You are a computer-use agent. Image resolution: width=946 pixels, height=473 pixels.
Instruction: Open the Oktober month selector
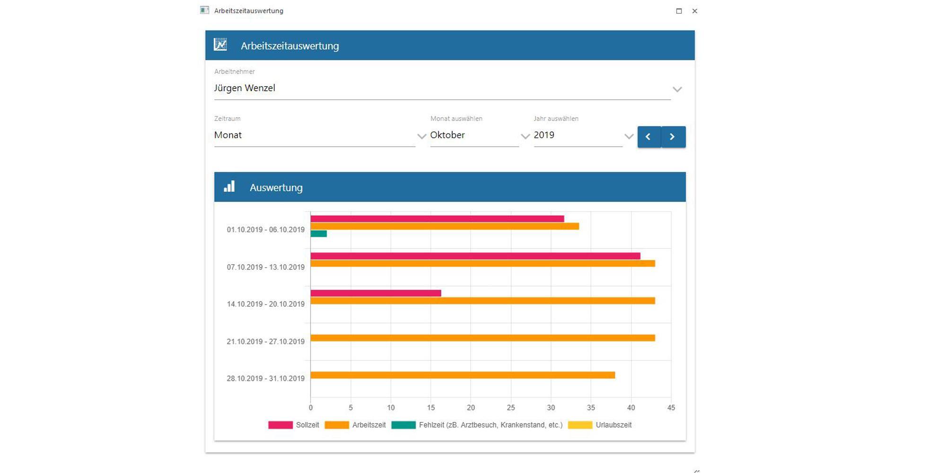(474, 135)
